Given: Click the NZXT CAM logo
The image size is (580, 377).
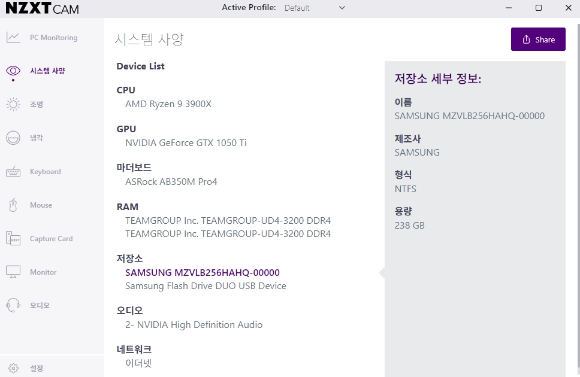Looking at the screenshot, I should pyautogui.click(x=42, y=8).
